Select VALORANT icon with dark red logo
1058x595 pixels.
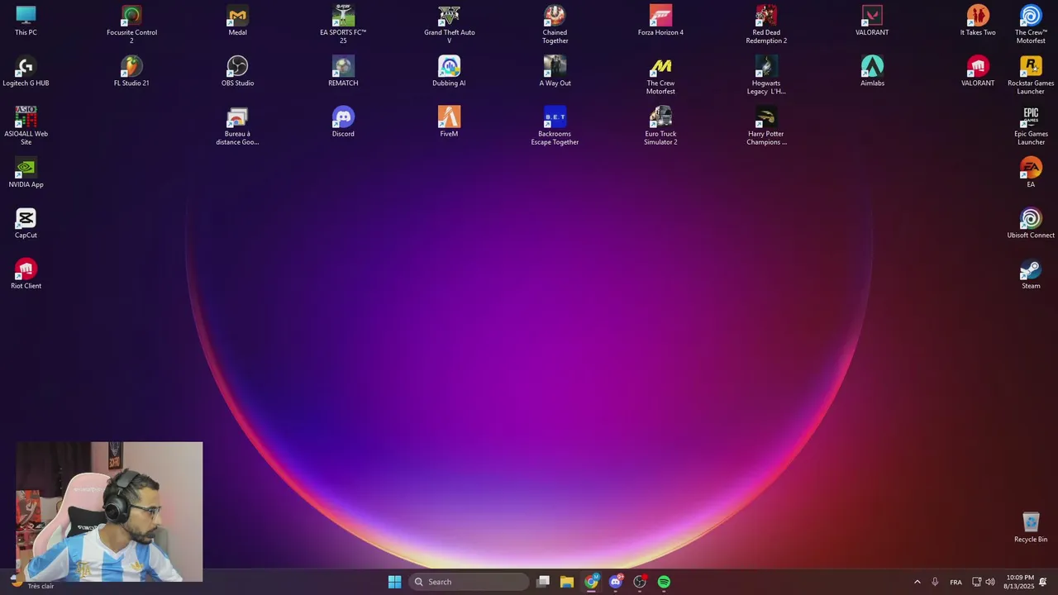point(872,21)
